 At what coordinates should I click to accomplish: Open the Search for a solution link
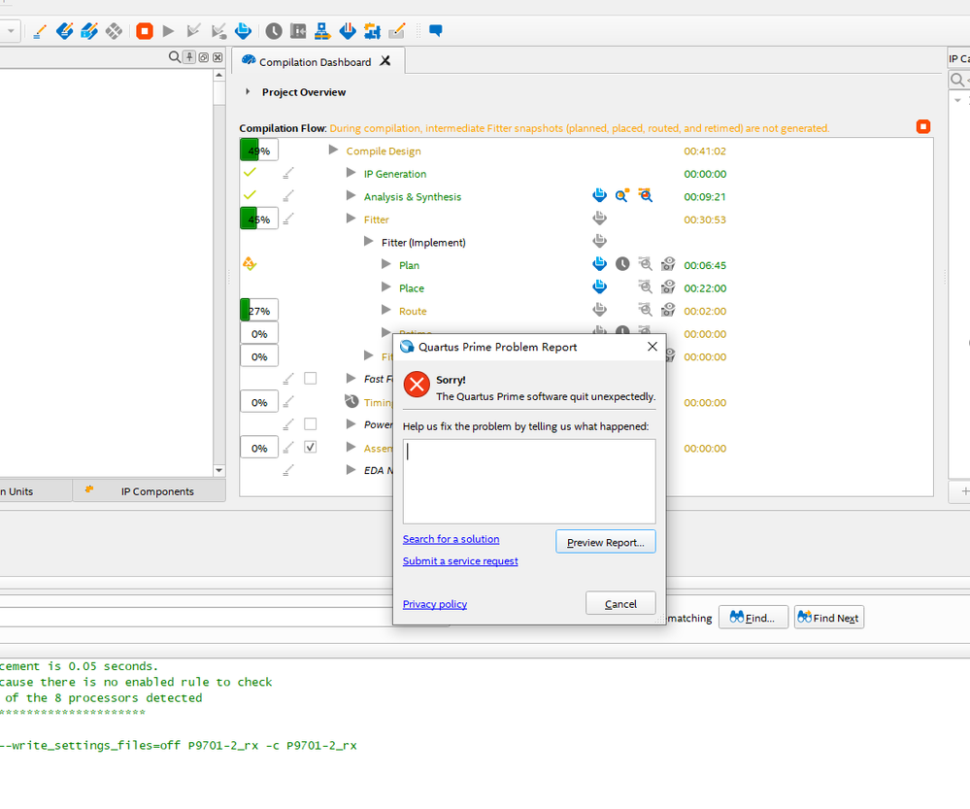(x=451, y=539)
